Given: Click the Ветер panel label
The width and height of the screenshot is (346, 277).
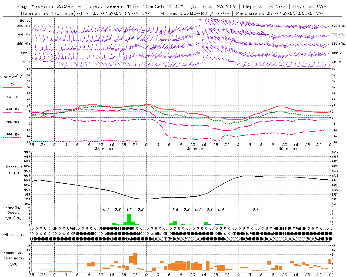Looking at the screenshot, I should coord(25,21).
